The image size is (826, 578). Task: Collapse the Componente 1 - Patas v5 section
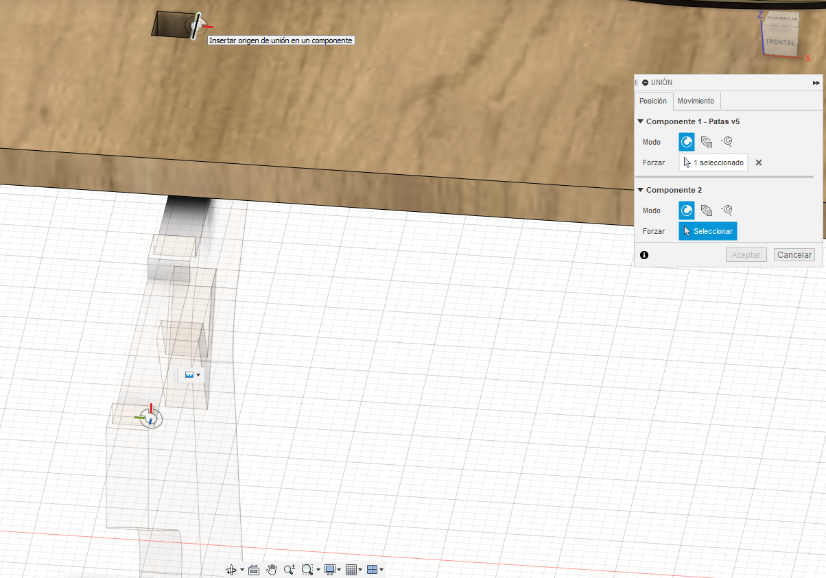pos(641,121)
